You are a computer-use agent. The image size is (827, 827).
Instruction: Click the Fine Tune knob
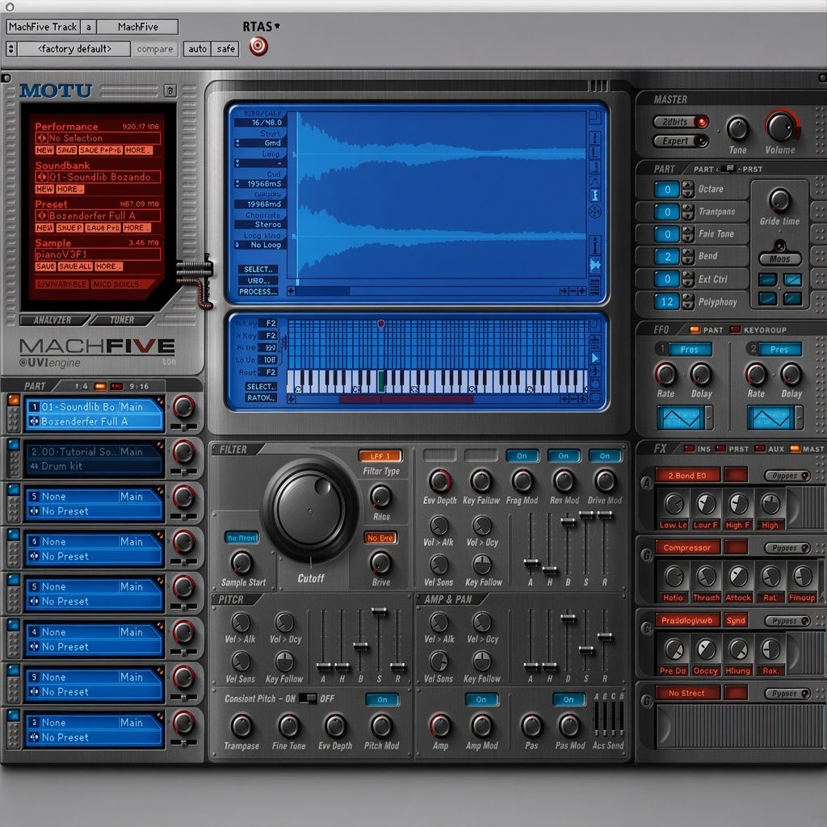point(288,726)
